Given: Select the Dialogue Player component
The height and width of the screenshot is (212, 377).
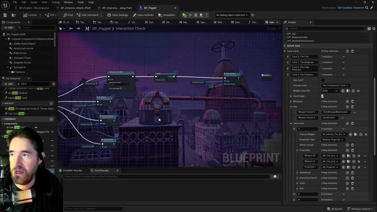Looking at the screenshot, I should point(22,58).
